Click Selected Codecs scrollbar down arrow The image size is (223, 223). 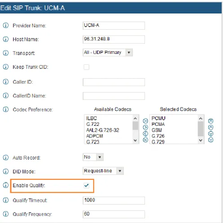(201, 140)
